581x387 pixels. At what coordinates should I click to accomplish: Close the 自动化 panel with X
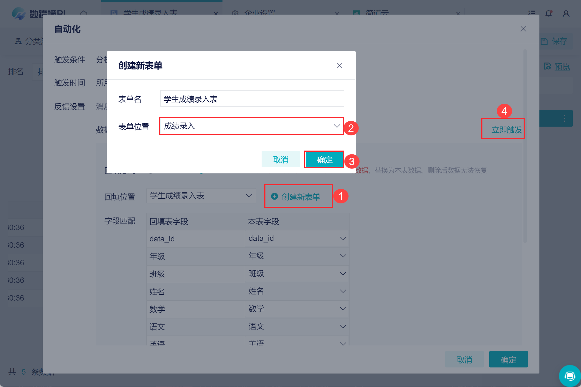pos(523,29)
